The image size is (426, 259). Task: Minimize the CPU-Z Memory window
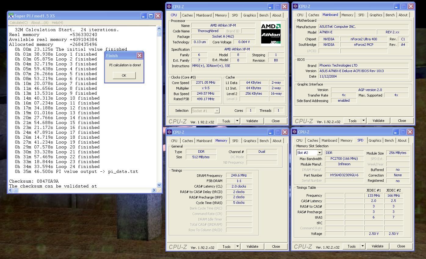[270, 132]
